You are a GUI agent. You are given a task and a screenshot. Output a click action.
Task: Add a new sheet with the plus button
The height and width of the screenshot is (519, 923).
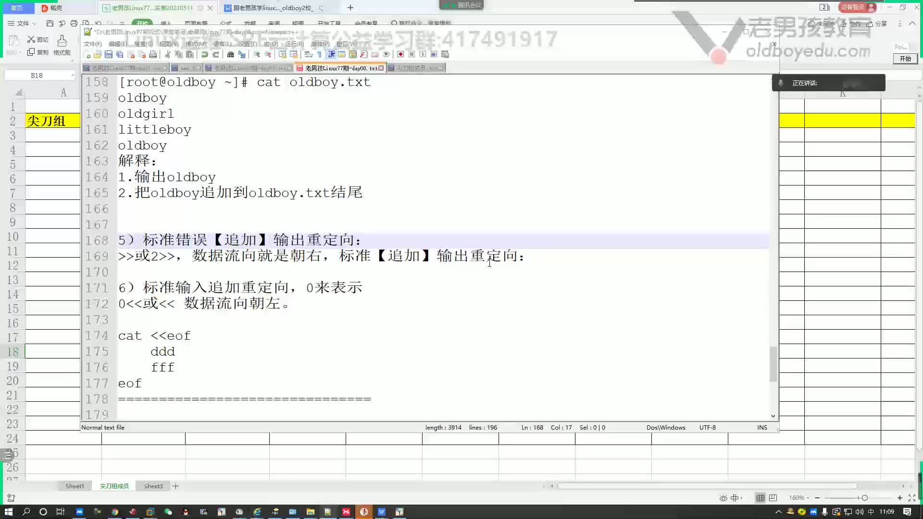coord(176,486)
